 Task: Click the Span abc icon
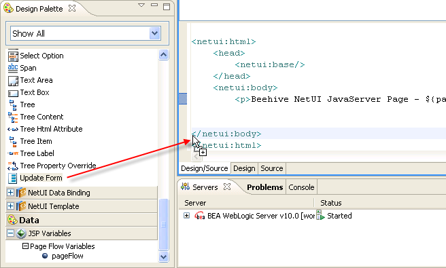[x=13, y=68]
